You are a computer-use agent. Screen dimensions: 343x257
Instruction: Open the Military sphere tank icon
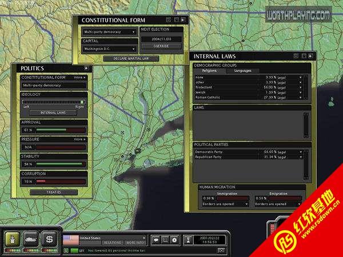31,239
